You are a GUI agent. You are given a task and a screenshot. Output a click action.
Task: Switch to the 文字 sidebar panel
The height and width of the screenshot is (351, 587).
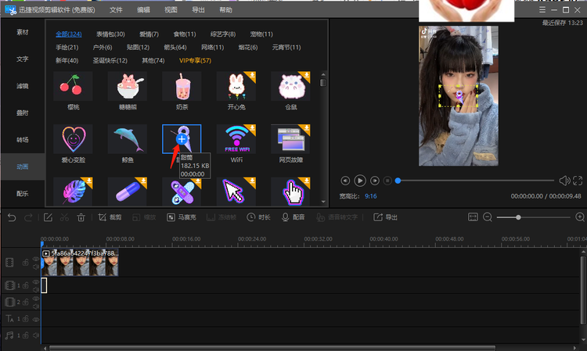pos(23,59)
